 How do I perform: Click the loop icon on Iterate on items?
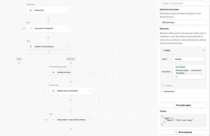[x=53, y=73]
